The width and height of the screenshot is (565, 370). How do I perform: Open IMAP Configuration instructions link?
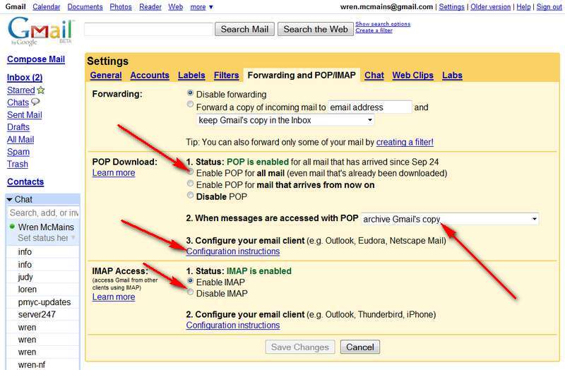[x=233, y=326]
